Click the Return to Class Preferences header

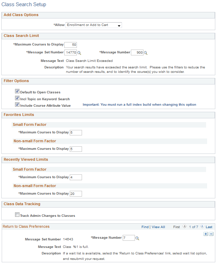point(26,226)
